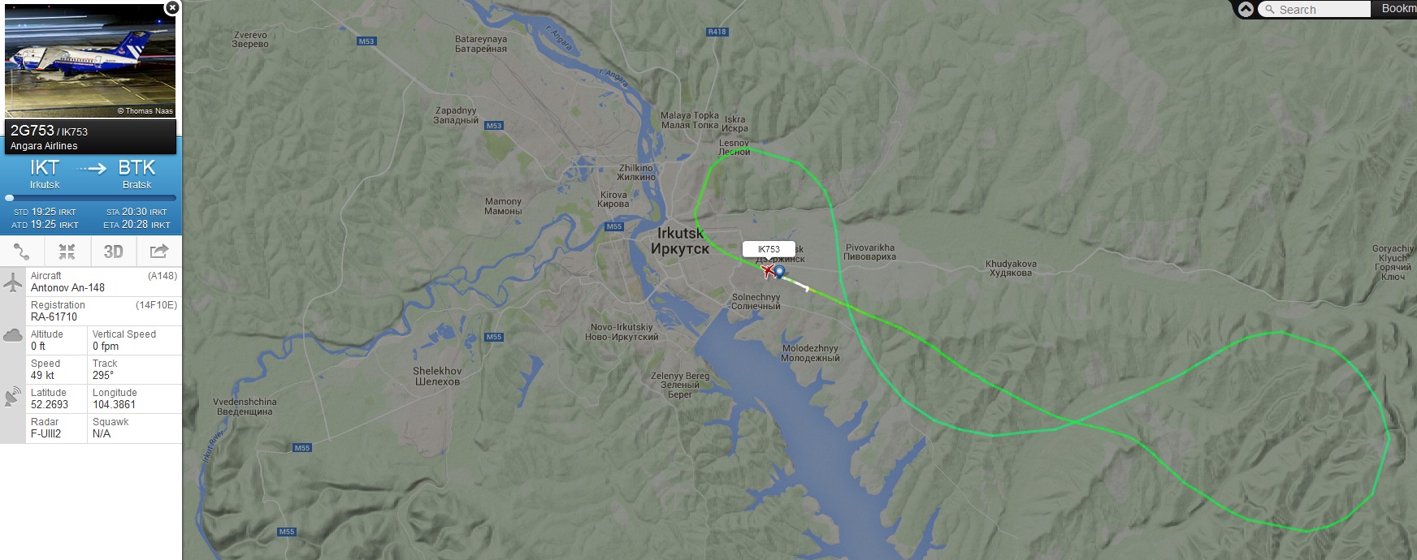Image resolution: width=1417 pixels, height=560 pixels.
Task: Share this flight via share icon
Action: [159, 252]
